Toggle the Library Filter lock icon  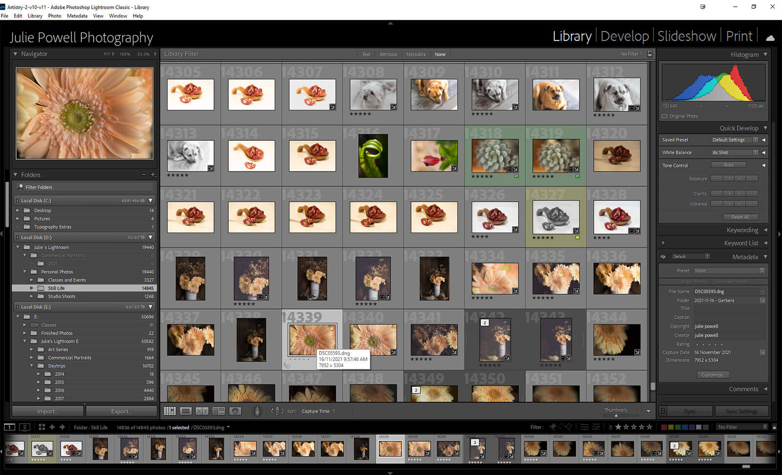(x=650, y=54)
